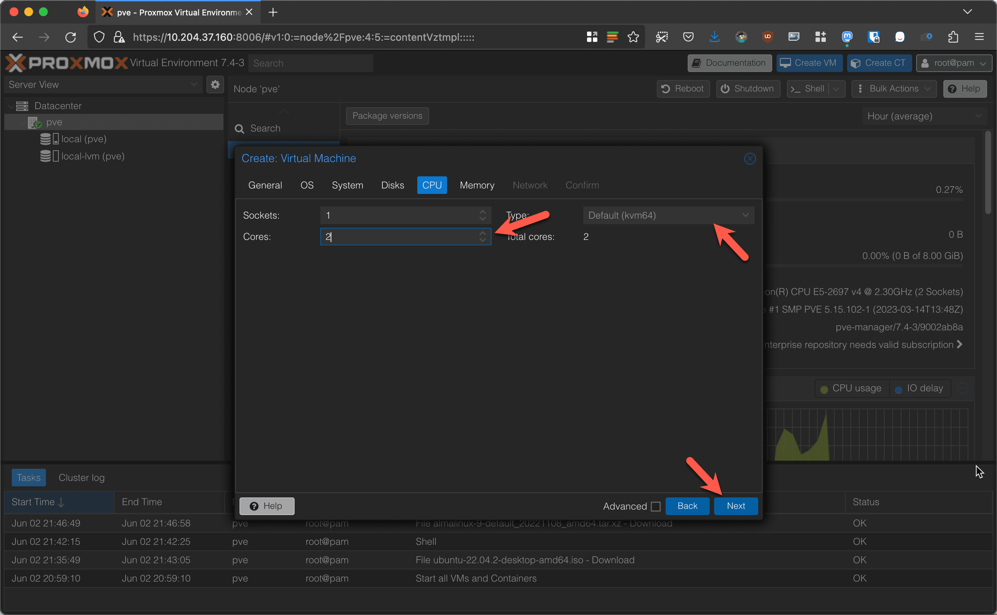Open the Documentation button
Viewport: 997px width, 615px height.
730,63
